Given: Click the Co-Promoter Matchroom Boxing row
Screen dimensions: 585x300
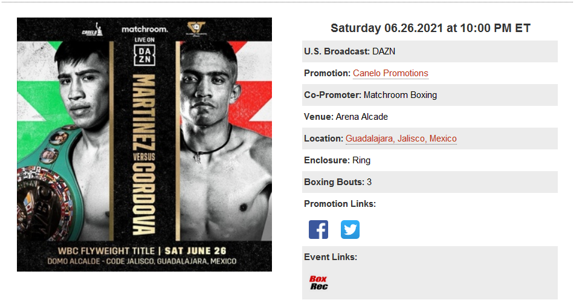Looking at the screenshot, I should click(x=430, y=95).
